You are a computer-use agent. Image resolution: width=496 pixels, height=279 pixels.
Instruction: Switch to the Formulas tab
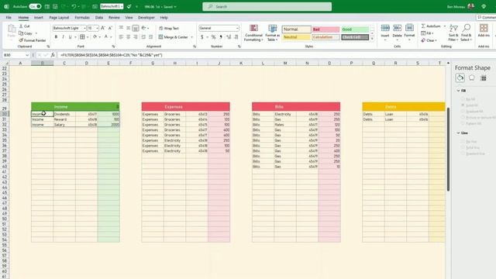coord(82,17)
